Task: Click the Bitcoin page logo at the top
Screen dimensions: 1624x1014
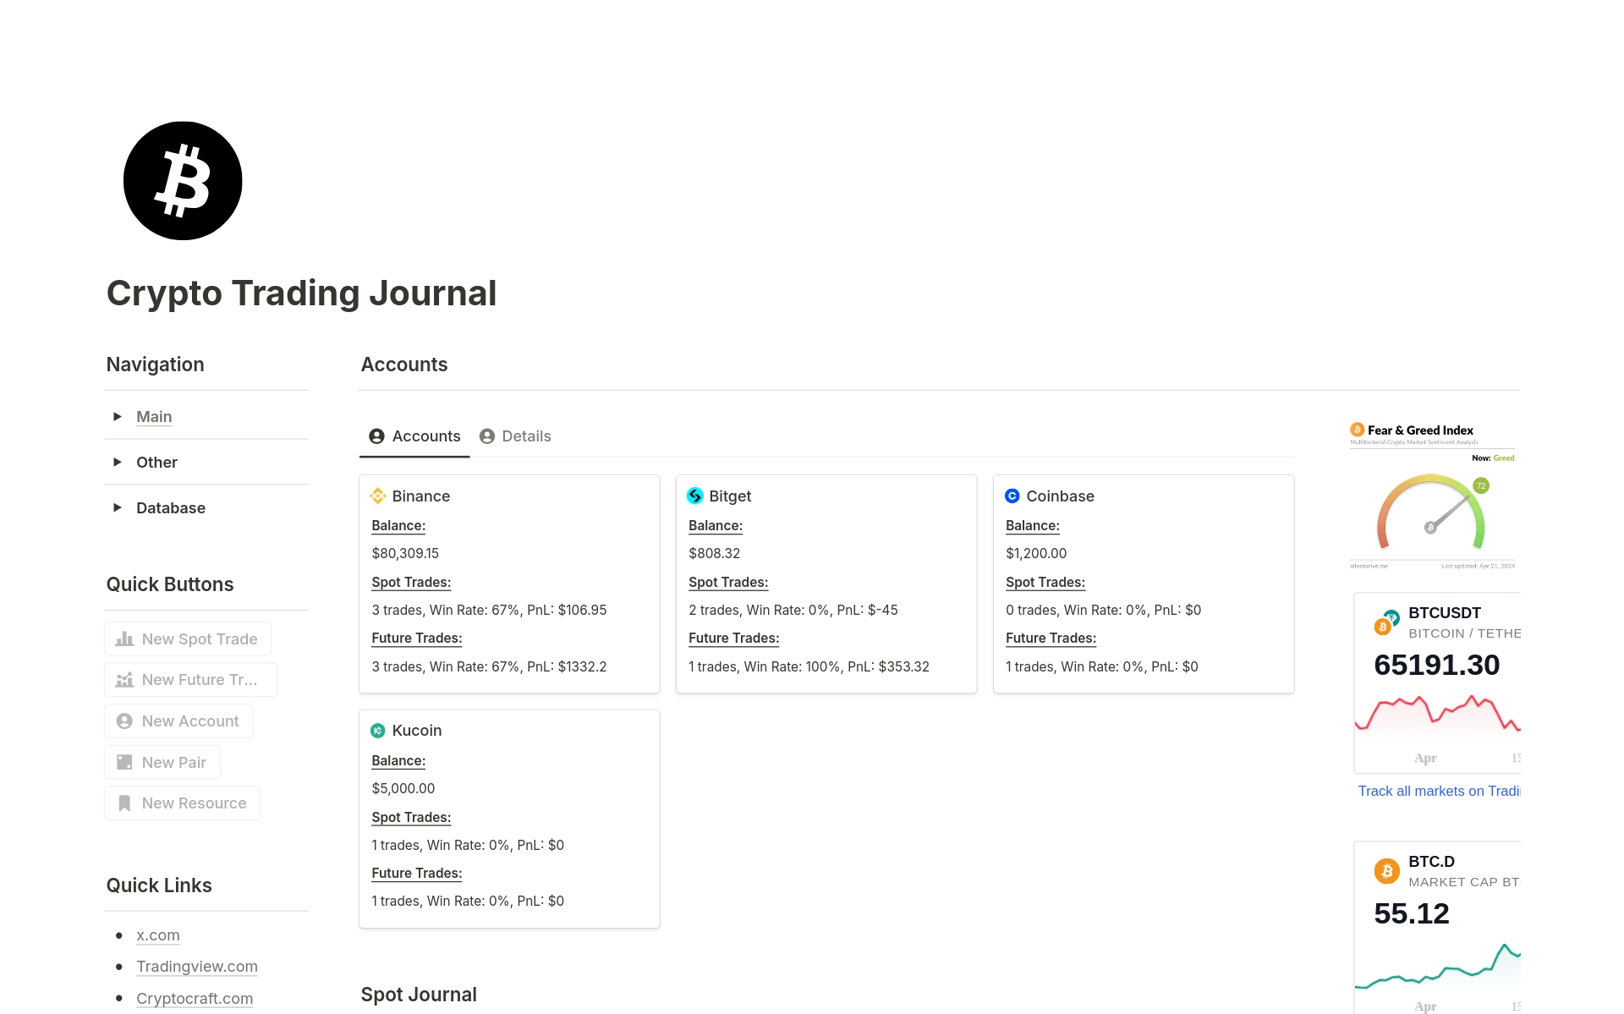Action: click(x=182, y=180)
